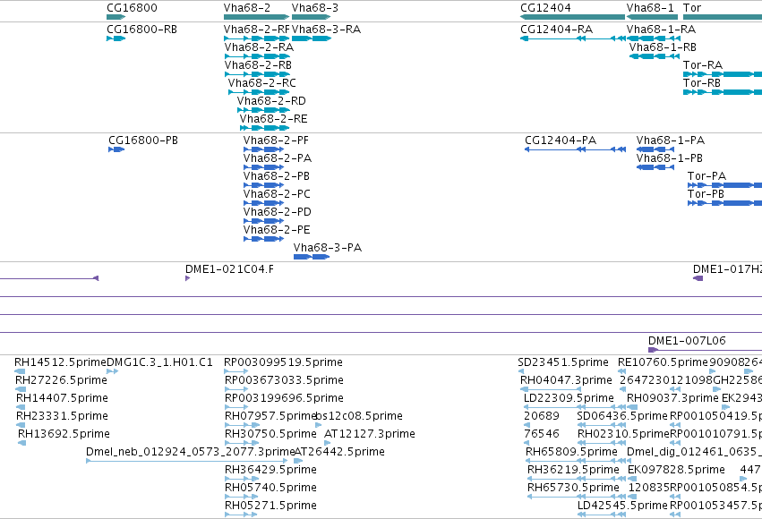Click EST RH05271.5prime
The width and height of the screenshot is (762, 519).
click(270, 506)
